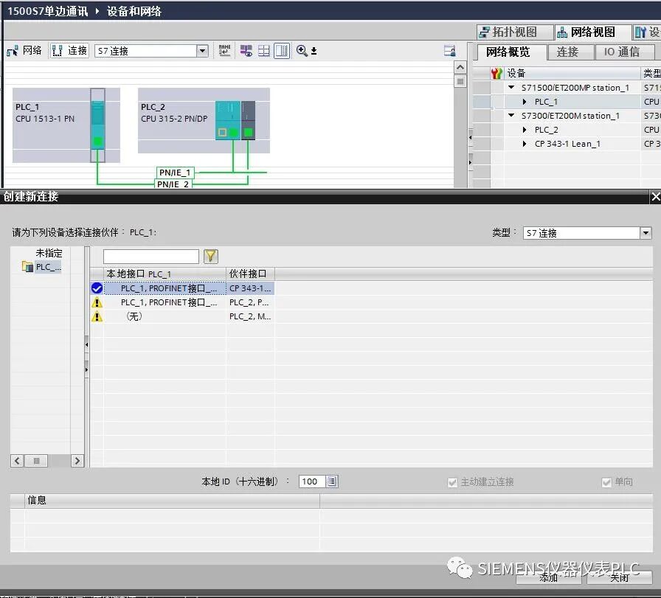The image size is (661, 598).
Task: Click the 本地接口 PLC_1 column header
Action: tap(165, 274)
